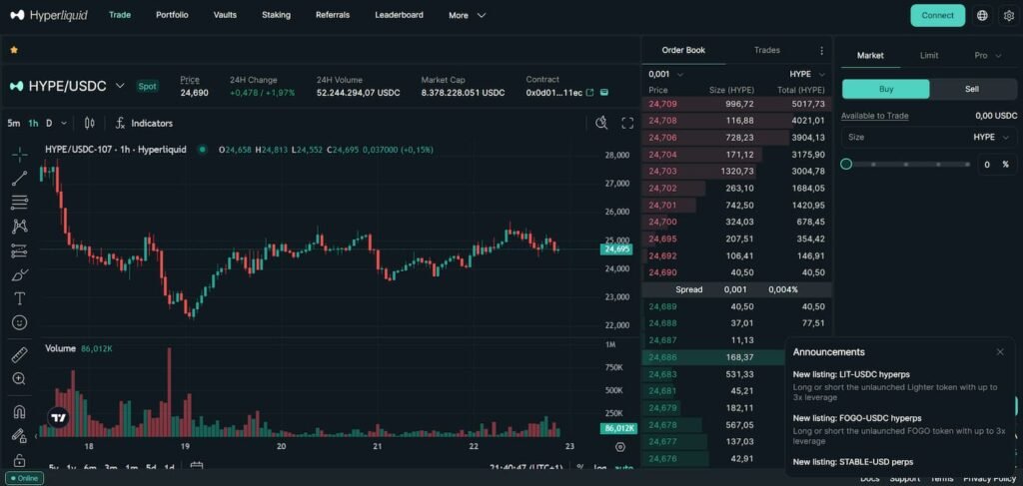Switch to the Limit order tab
Image resolution: width=1023 pixels, height=486 pixels.
[928, 56]
